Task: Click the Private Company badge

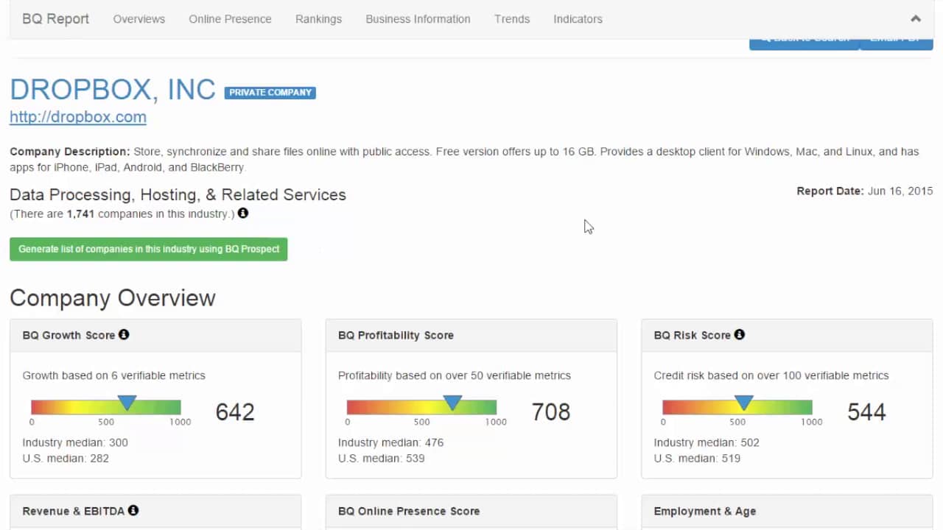Action: pos(270,93)
